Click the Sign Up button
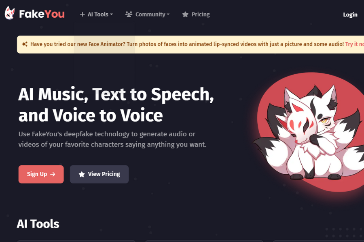Viewport: 364px width, 242px height. point(41,174)
